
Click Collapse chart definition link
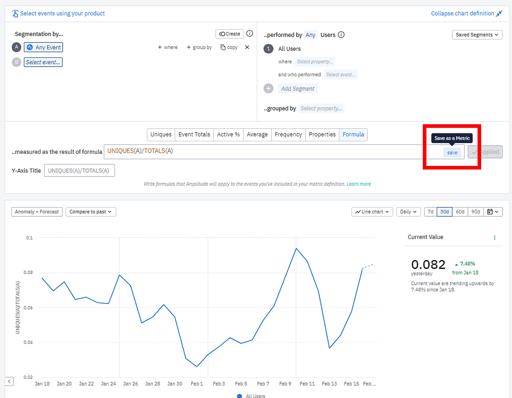click(462, 14)
